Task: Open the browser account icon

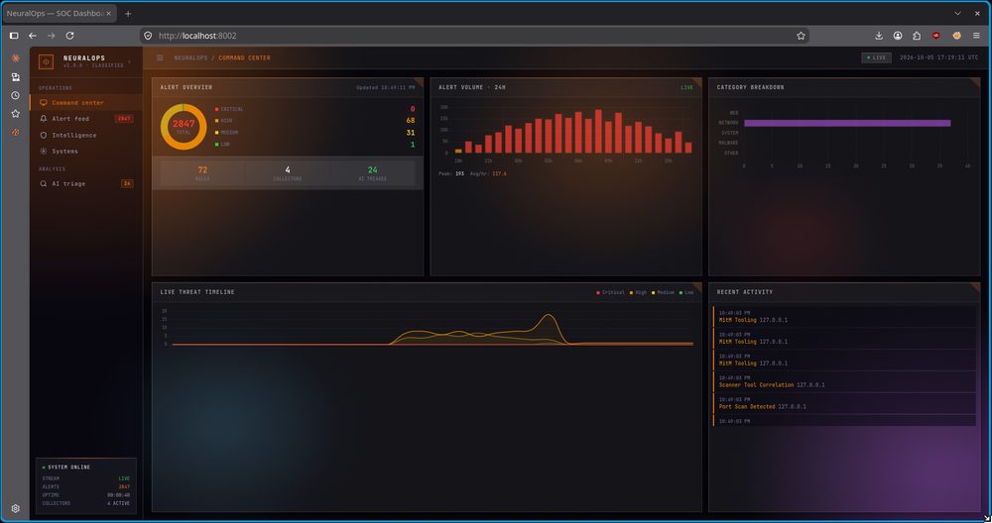Action: (898, 36)
